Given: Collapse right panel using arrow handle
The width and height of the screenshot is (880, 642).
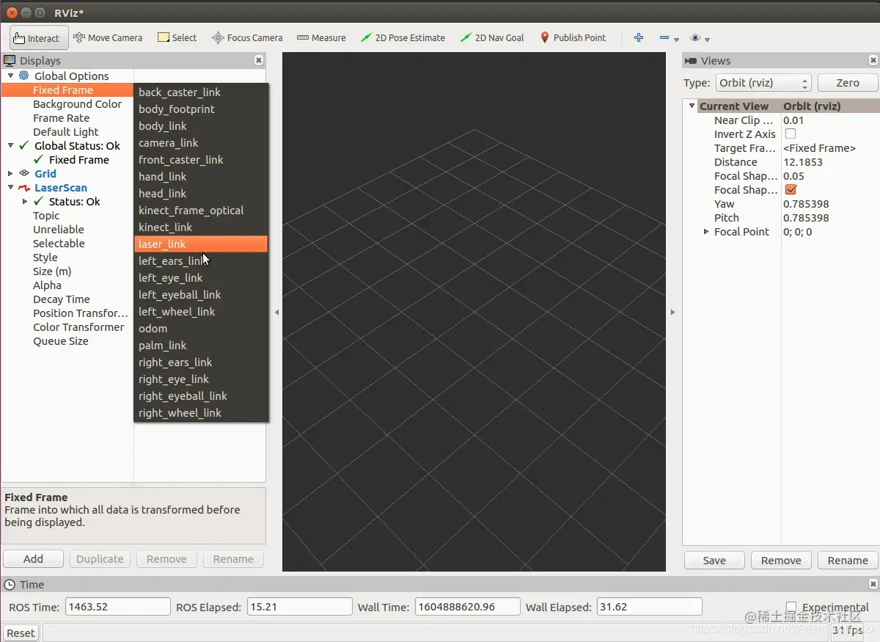Looking at the screenshot, I should point(672,313).
